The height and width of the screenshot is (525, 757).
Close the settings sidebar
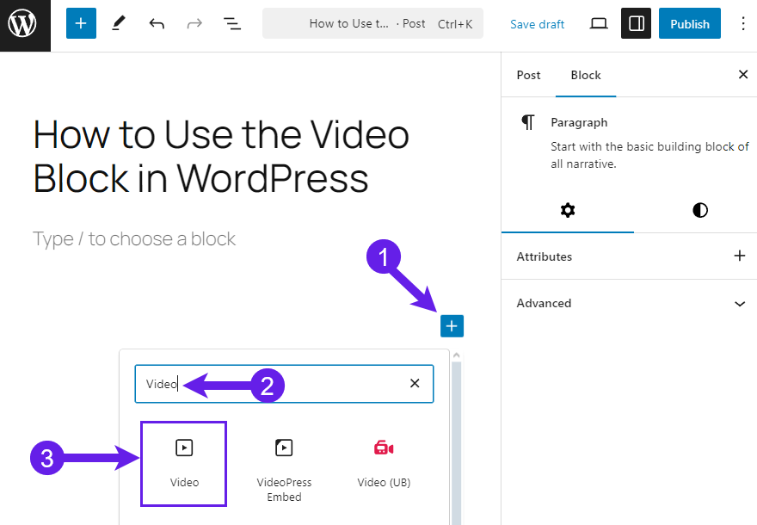point(743,74)
